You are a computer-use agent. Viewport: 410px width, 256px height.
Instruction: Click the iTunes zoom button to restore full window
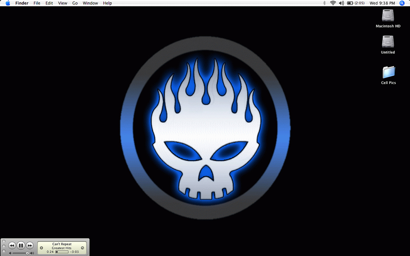point(4,251)
